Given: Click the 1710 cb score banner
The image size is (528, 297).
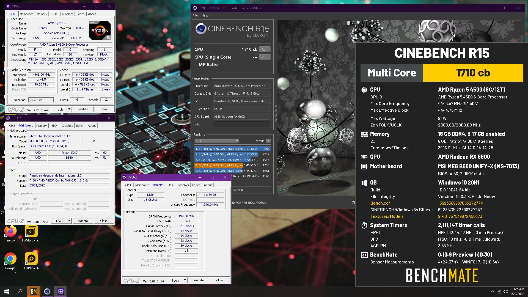Looking at the screenshot, I should (473, 73).
